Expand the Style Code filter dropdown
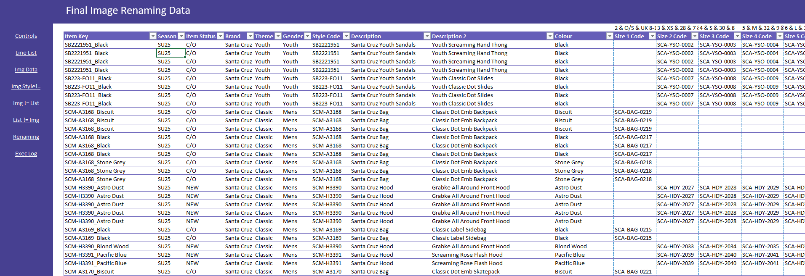 coord(346,36)
